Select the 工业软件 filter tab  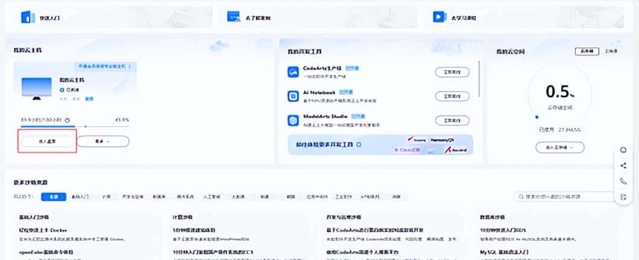(x=343, y=197)
